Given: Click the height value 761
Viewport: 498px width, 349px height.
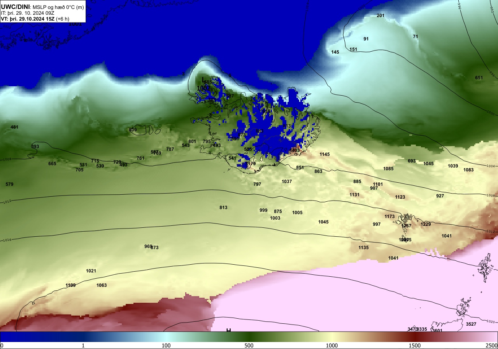Looking at the screenshot, I should pyautogui.click(x=140, y=158).
